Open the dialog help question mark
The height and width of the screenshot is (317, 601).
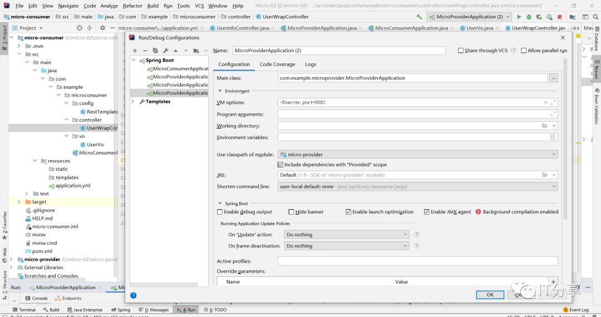[134, 295]
